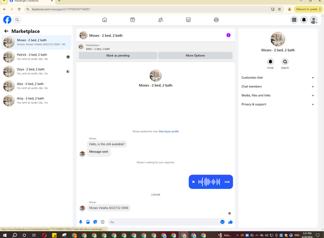This screenshot has width=324, height=238.
Task: Open the account profile avatar menu
Action: click(x=314, y=20)
